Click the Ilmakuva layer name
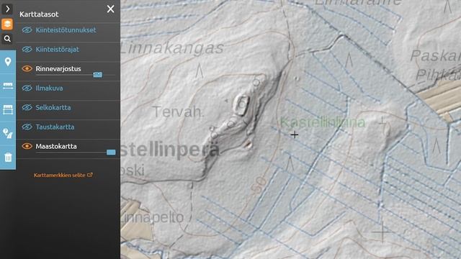The height and width of the screenshot is (259, 461). [x=49, y=88]
